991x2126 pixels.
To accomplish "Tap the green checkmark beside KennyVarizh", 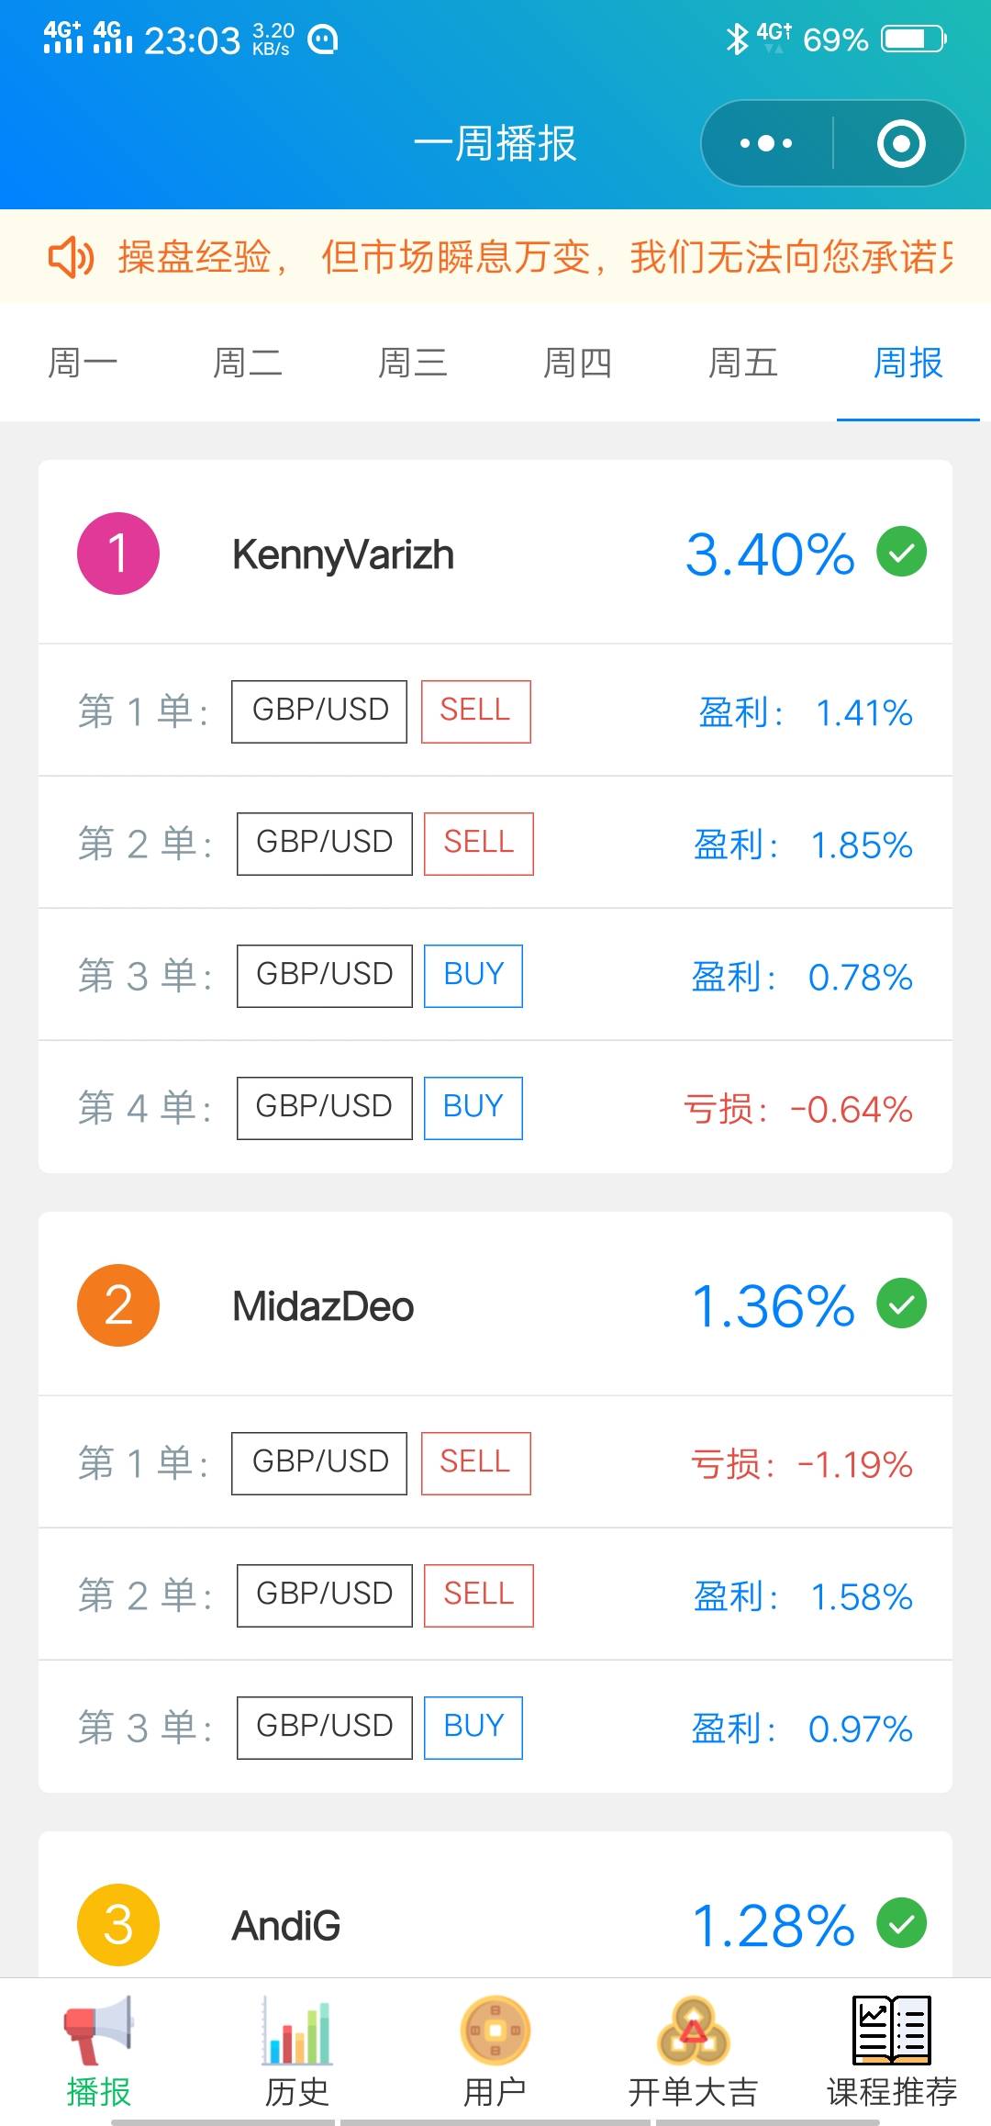I will pos(902,552).
